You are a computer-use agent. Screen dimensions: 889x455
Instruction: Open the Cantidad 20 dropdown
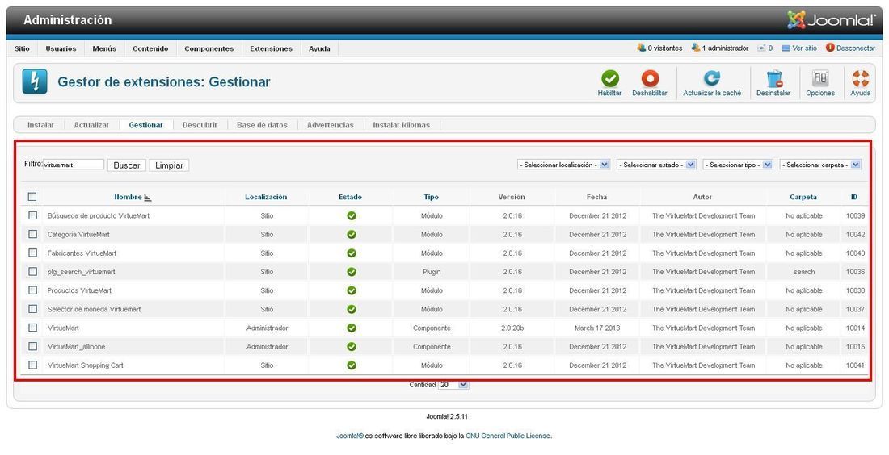point(453,385)
